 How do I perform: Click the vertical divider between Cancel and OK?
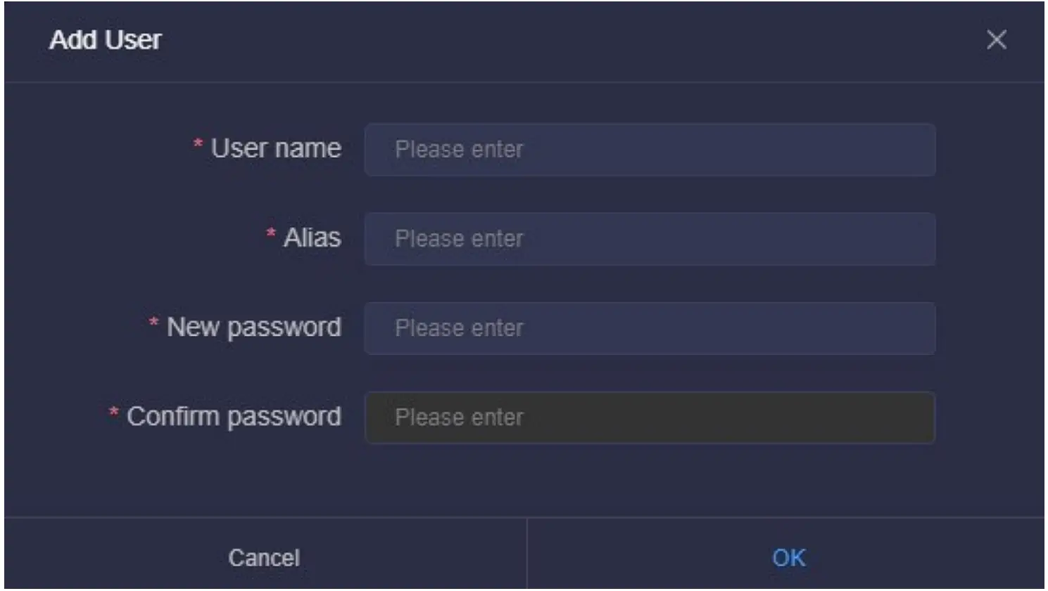point(526,554)
